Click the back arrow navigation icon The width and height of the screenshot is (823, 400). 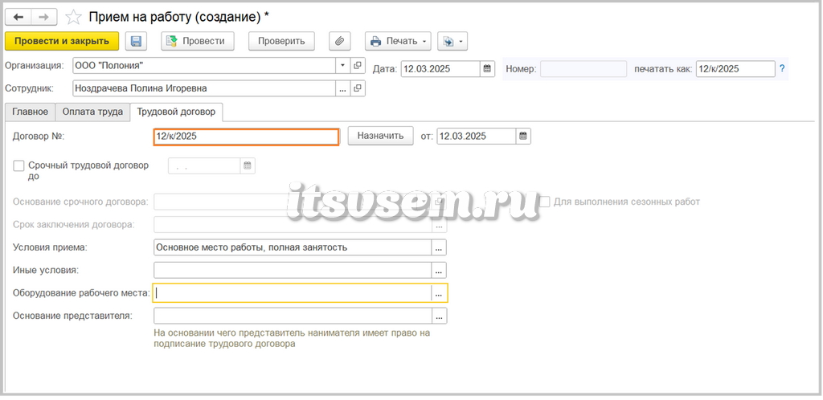(18, 17)
